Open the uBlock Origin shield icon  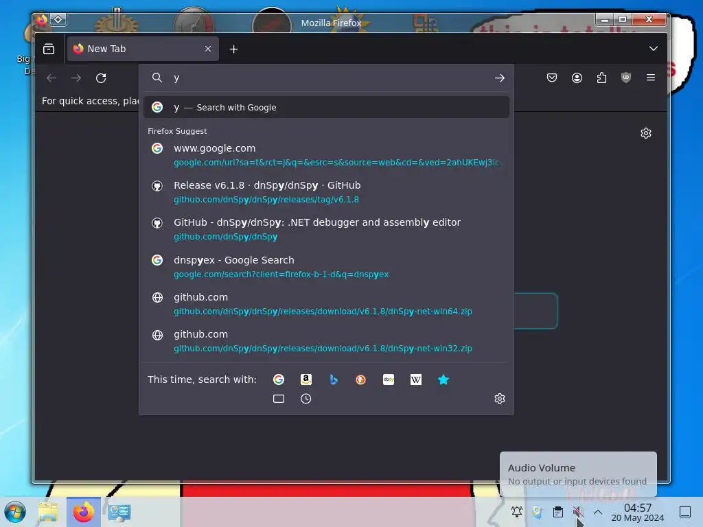tap(626, 78)
